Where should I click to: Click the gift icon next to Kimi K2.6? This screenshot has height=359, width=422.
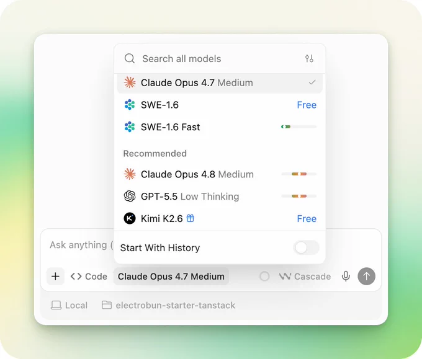pos(191,218)
